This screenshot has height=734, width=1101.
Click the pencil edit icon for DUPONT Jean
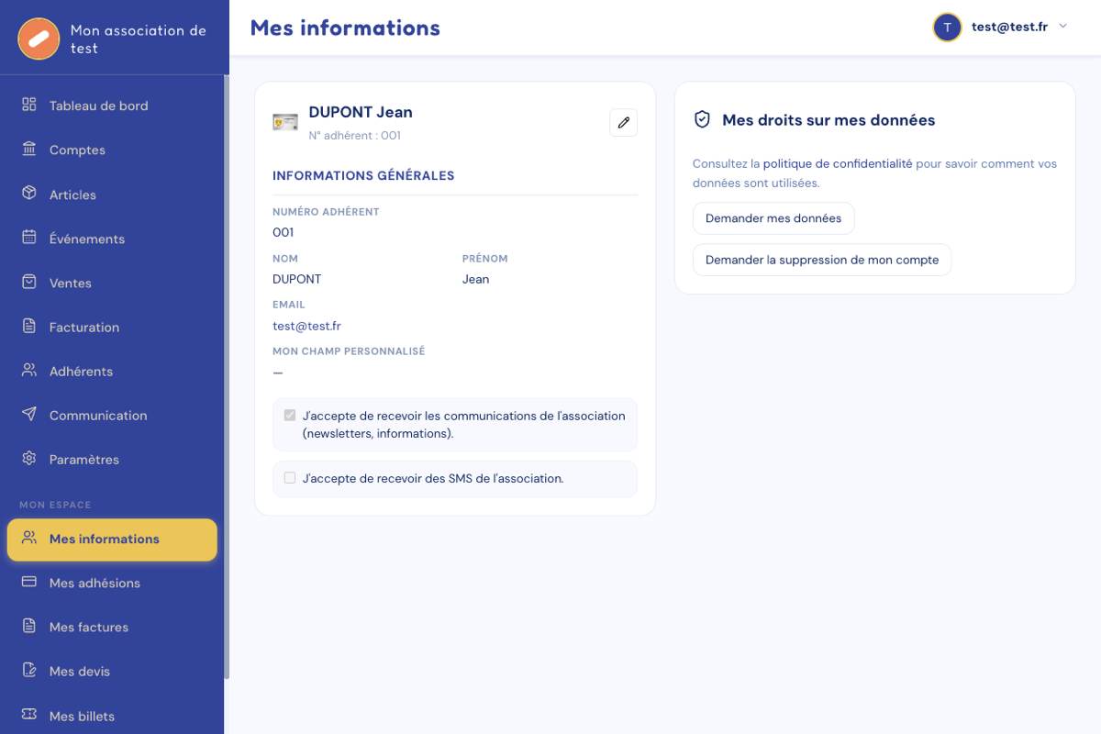(624, 123)
